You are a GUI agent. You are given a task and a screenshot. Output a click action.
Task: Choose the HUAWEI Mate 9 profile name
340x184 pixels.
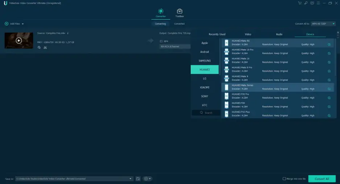[240, 76]
